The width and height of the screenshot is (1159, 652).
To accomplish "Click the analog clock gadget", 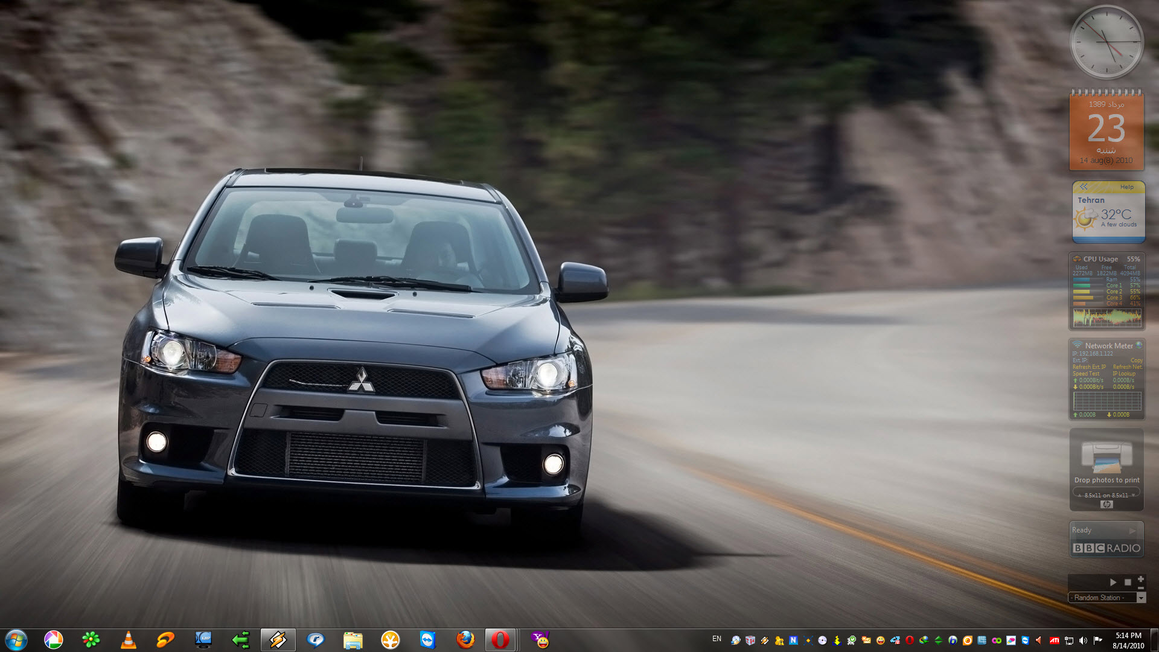I will tap(1106, 42).
